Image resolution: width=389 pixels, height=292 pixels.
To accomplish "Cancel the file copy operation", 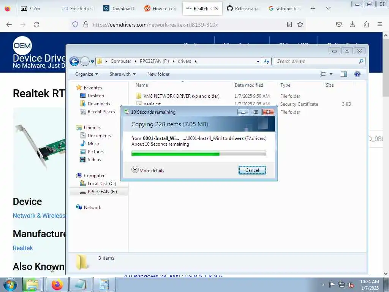I will tap(252, 170).
